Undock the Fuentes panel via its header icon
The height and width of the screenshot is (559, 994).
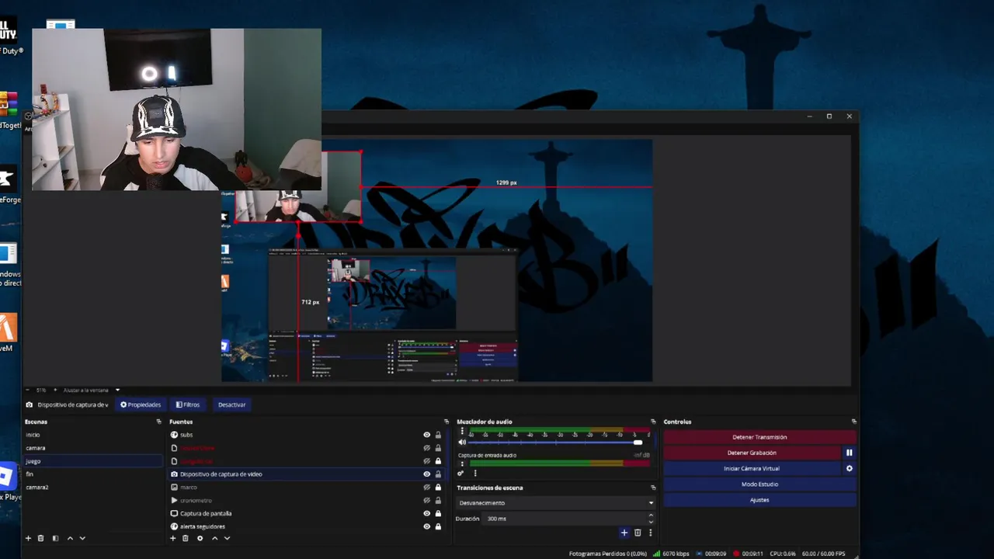coord(446,422)
